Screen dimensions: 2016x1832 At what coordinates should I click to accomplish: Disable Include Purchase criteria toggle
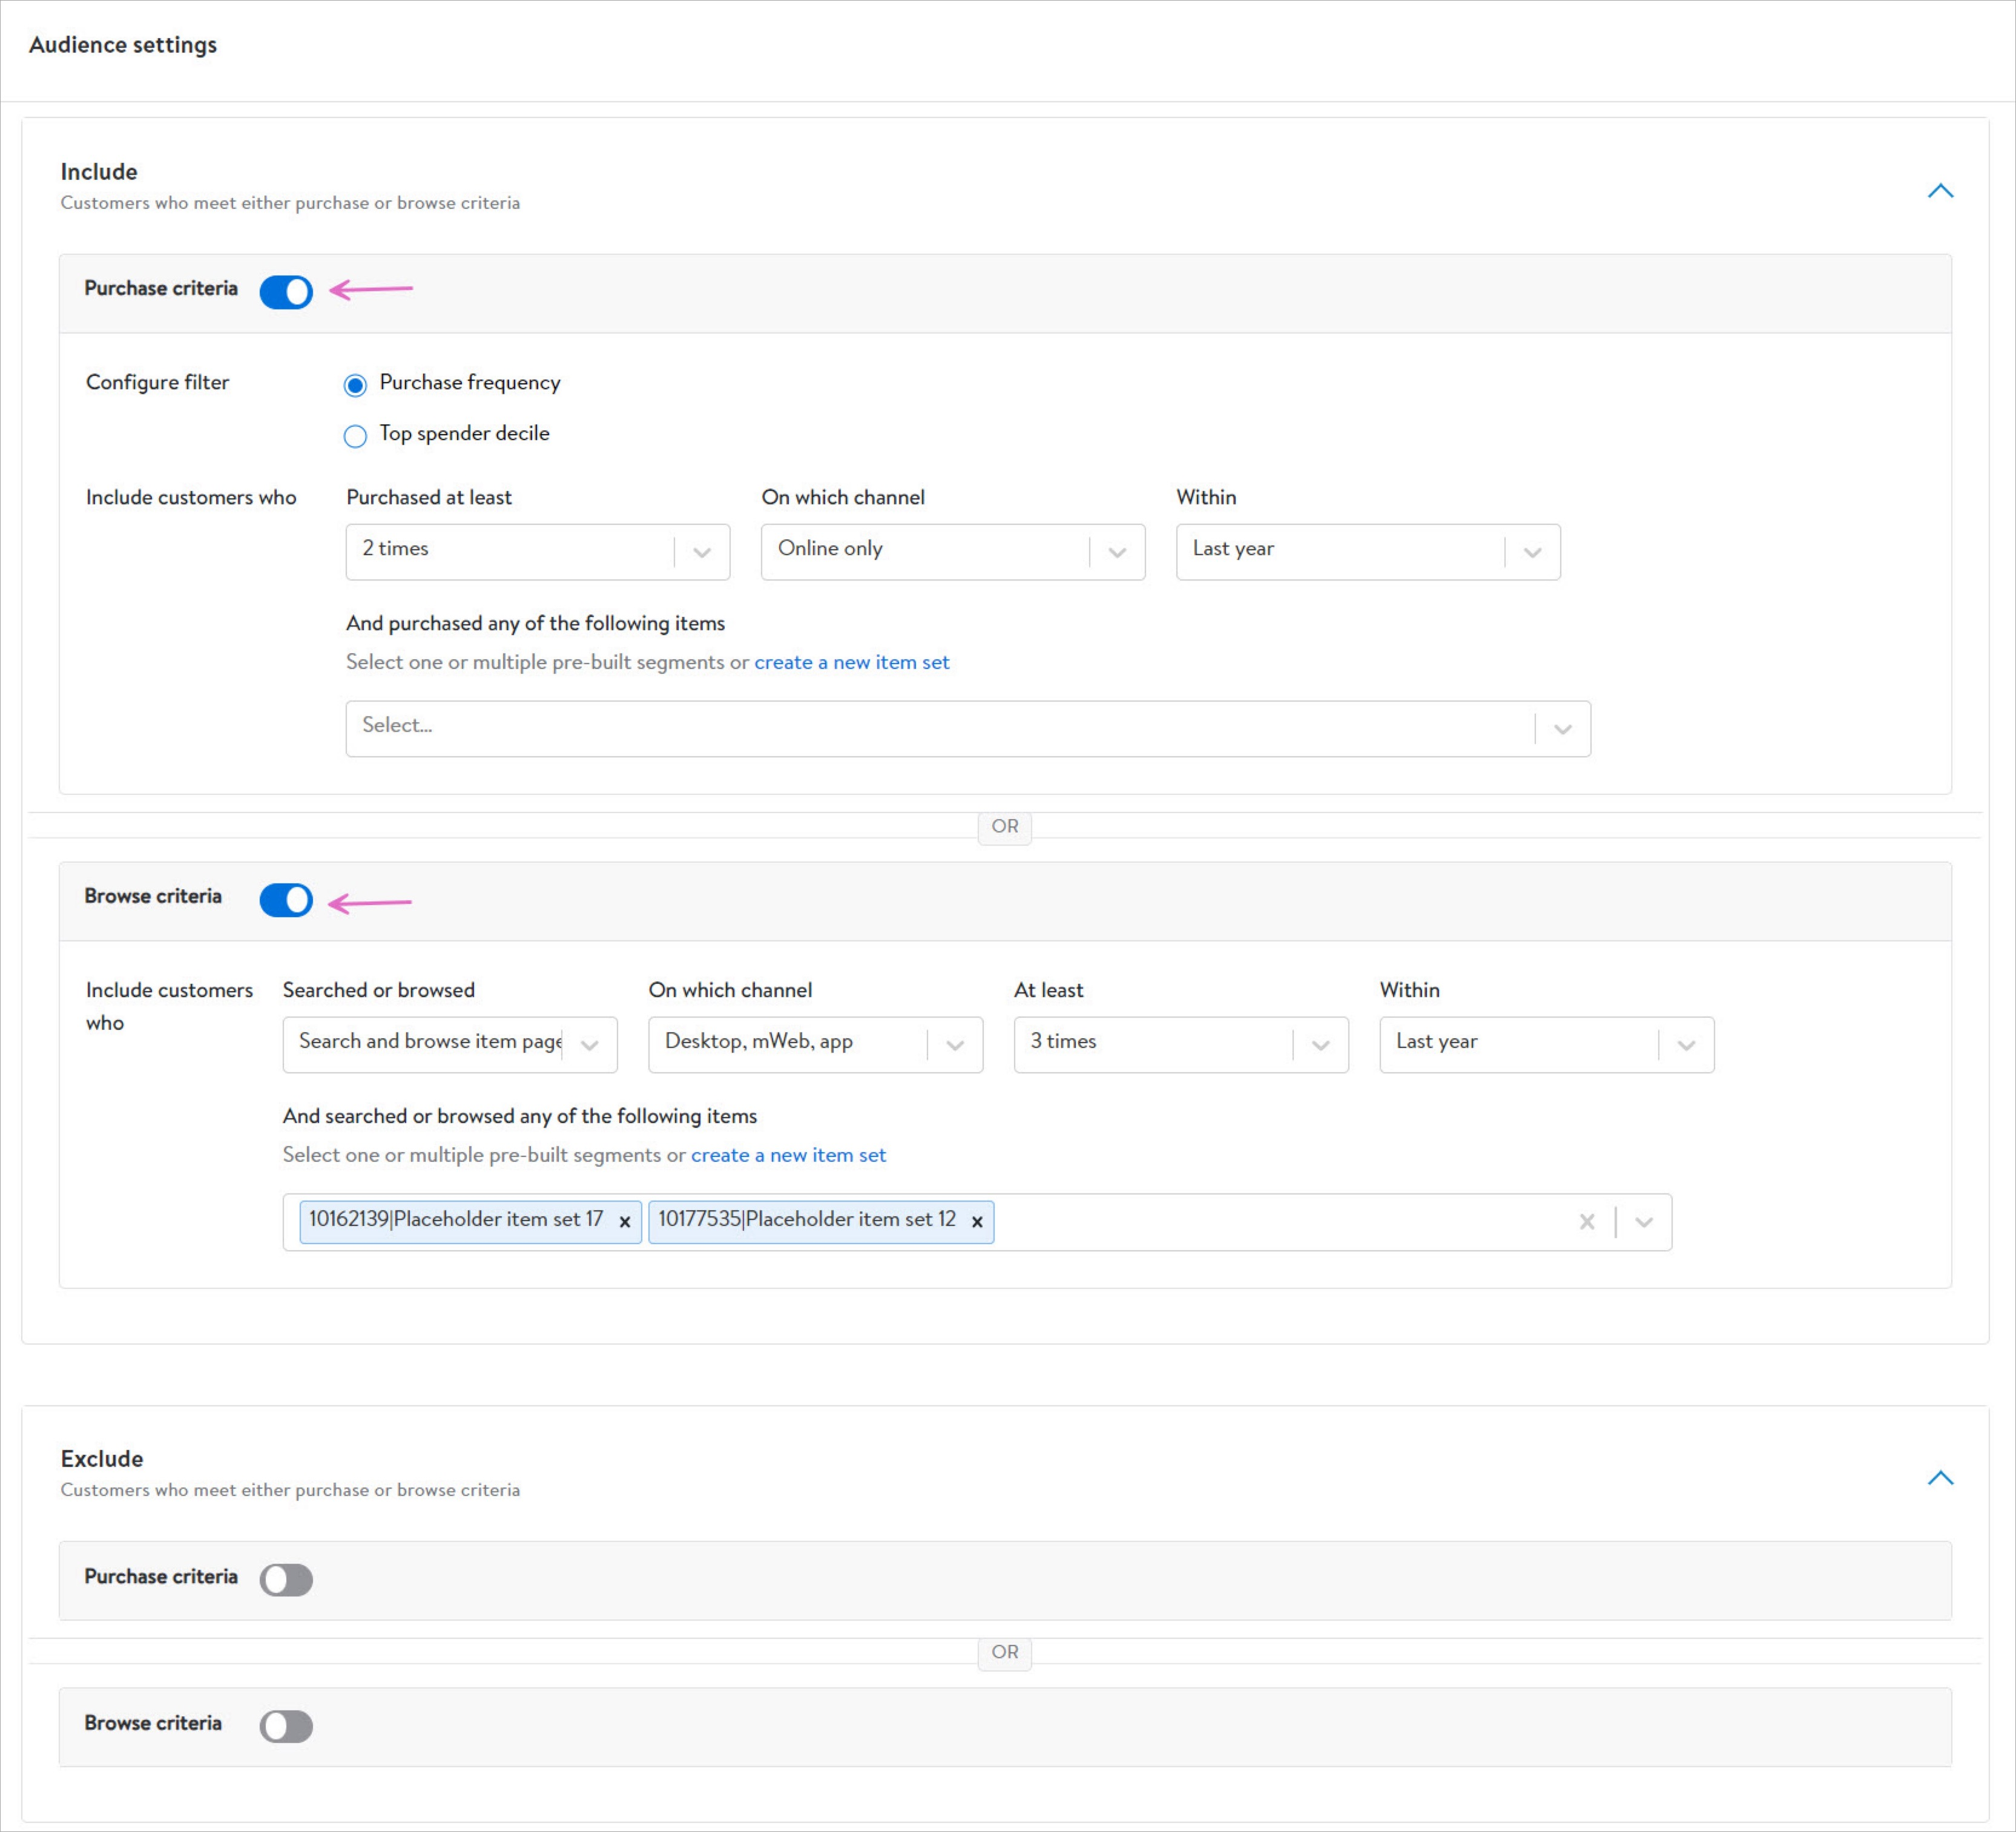click(x=286, y=292)
